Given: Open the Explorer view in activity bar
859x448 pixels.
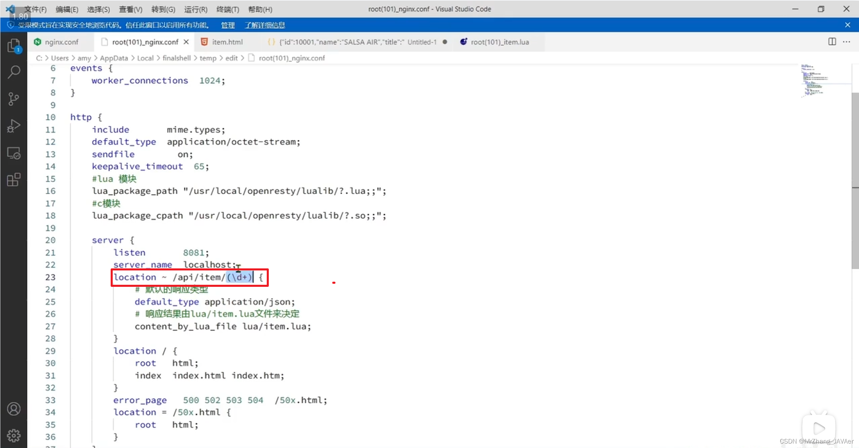Looking at the screenshot, I should pyautogui.click(x=14, y=45).
